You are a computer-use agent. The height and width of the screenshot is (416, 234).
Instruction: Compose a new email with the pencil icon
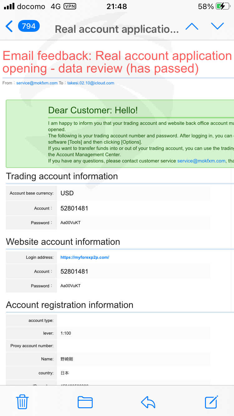pos(212,402)
